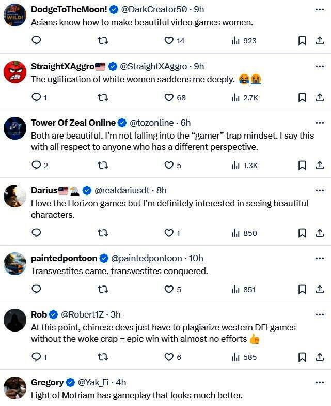Image resolution: width=331 pixels, height=406 pixels.
Task: Bookmark Darius's tweet about Horizon games
Action: click(303, 233)
